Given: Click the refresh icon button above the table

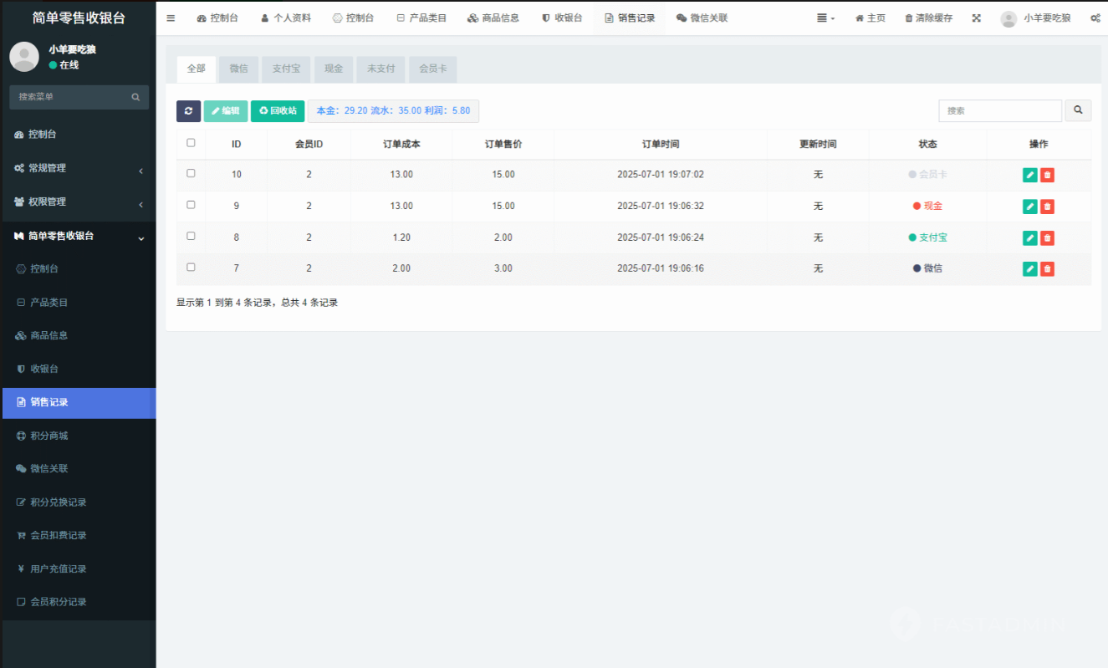Looking at the screenshot, I should (188, 111).
